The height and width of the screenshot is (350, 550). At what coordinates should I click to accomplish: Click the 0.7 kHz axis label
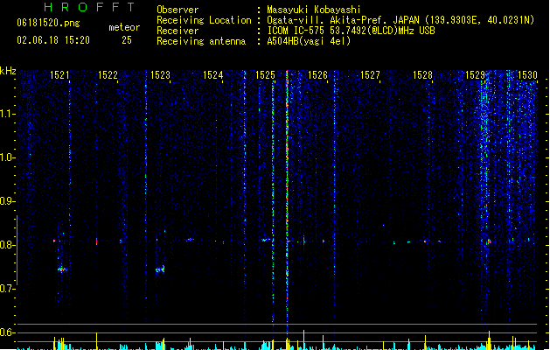[x=7, y=289]
